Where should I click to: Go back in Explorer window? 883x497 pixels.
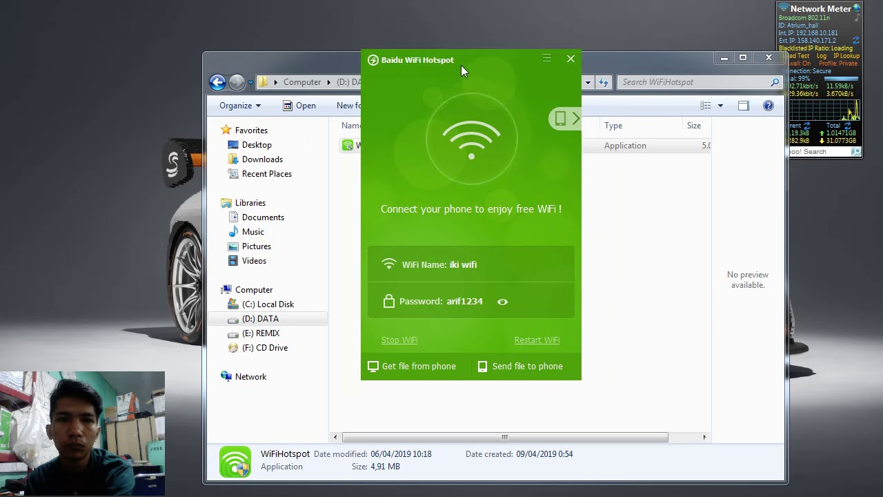pos(217,82)
